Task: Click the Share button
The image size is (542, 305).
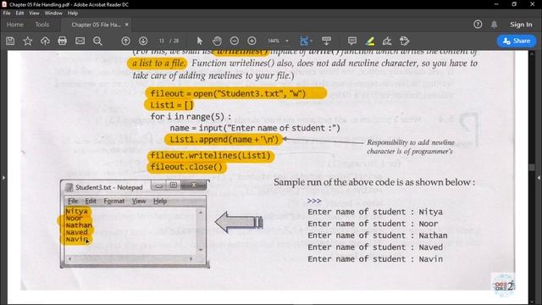Action: pos(517,41)
